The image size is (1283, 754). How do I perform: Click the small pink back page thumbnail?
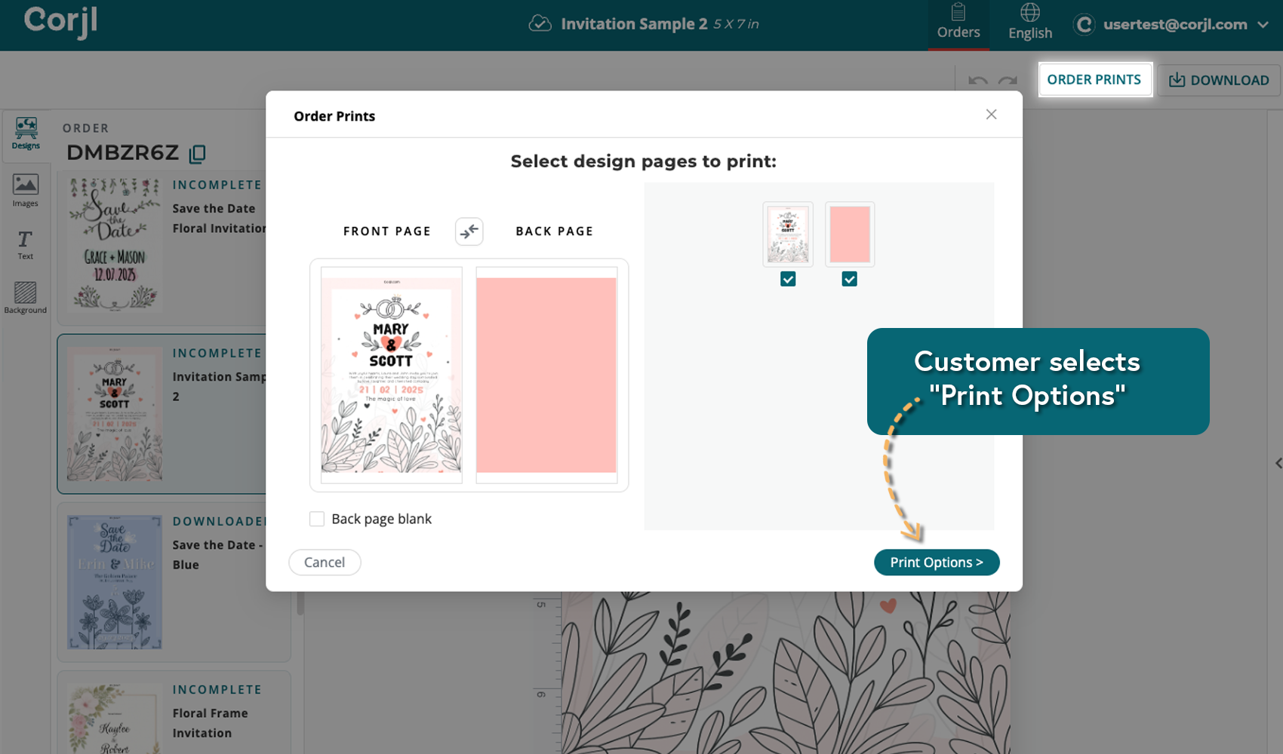coord(850,234)
